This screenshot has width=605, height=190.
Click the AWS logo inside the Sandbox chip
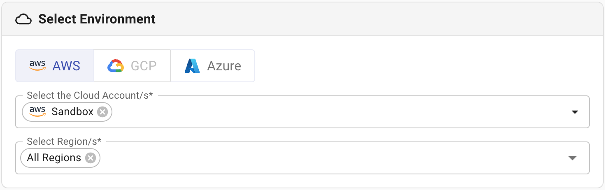coord(37,112)
